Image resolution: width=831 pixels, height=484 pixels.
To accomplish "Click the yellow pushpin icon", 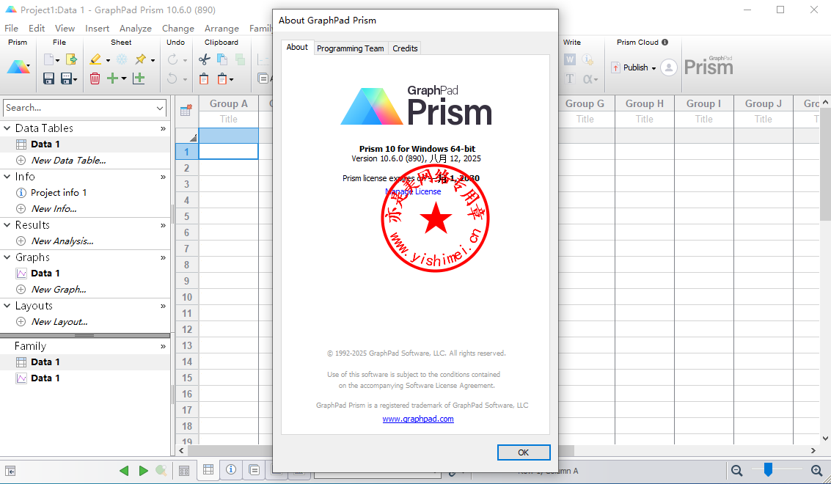I will (140, 59).
